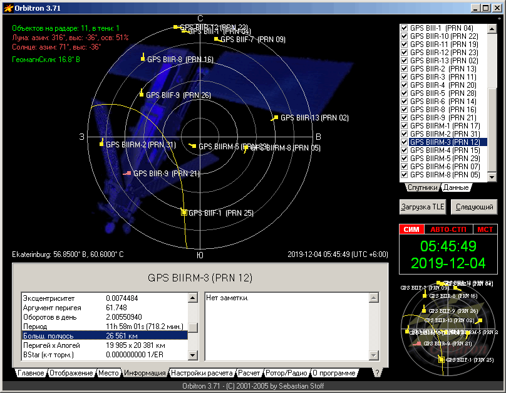The width and height of the screenshot is (506, 393).
Task: Click the Orbitron title bar icon
Action: 8,8
